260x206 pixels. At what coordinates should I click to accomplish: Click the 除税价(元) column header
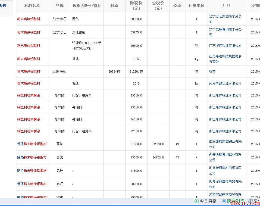pyautogui.click(x=136, y=6)
